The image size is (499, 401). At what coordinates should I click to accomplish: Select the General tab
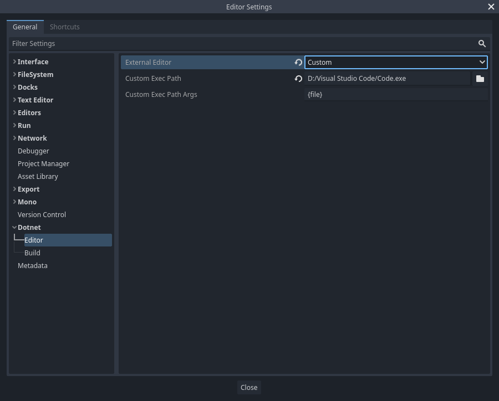coord(25,27)
